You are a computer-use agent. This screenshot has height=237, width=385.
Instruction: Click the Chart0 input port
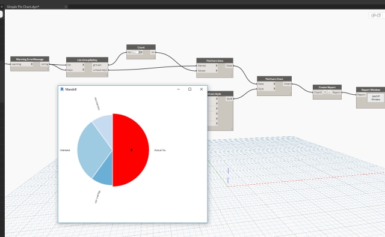click(x=318, y=92)
